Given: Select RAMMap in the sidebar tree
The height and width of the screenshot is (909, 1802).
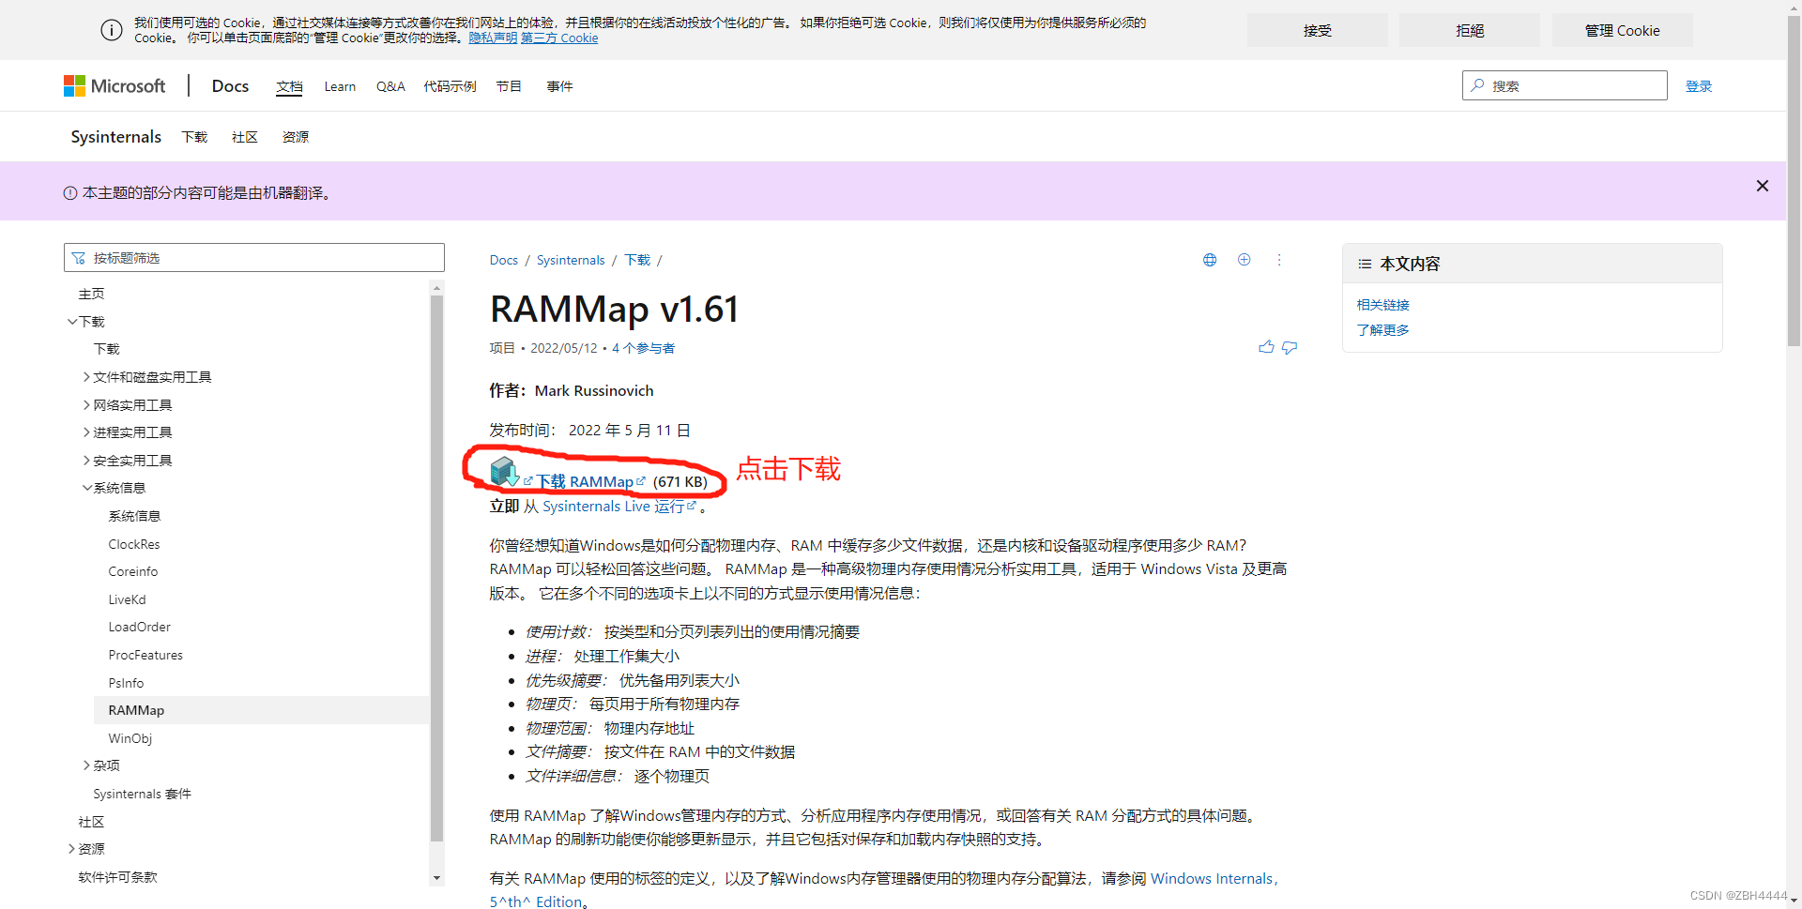Looking at the screenshot, I should point(136,710).
